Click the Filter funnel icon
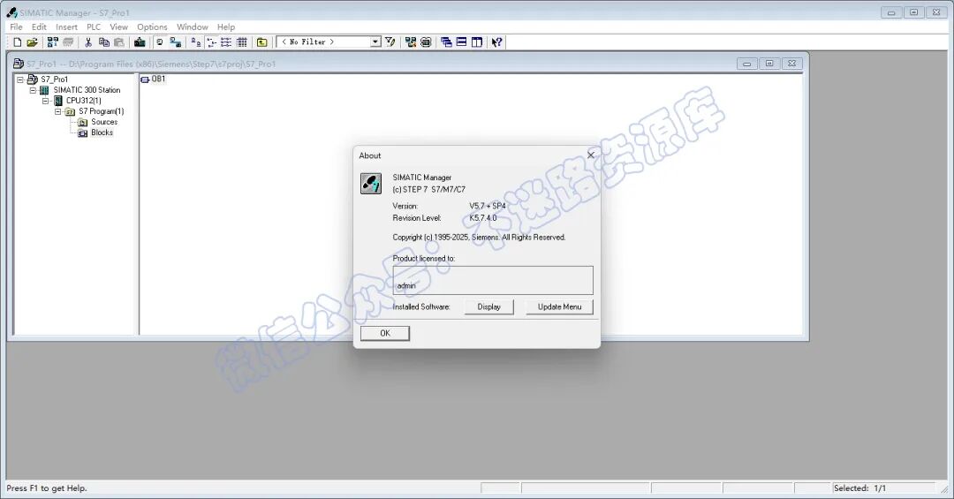Screen dimensions: 954x499 pos(390,42)
